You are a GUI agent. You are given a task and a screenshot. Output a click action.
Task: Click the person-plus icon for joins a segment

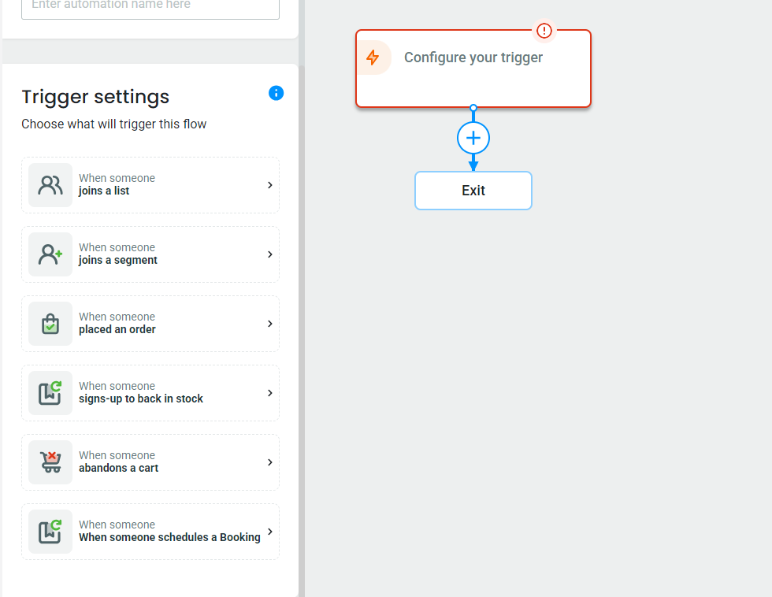[50, 254]
